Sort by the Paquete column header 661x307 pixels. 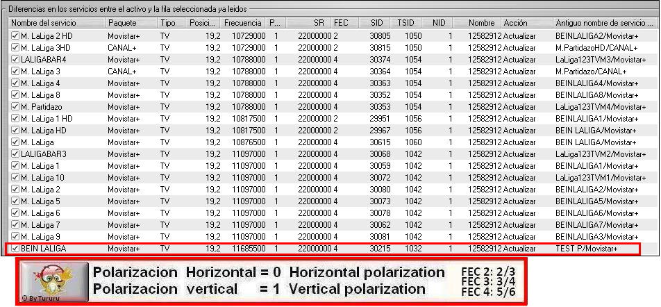tap(131, 23)
